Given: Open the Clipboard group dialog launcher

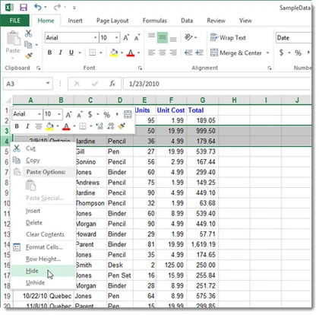Looking at the screenshot, I should [38, 68].
